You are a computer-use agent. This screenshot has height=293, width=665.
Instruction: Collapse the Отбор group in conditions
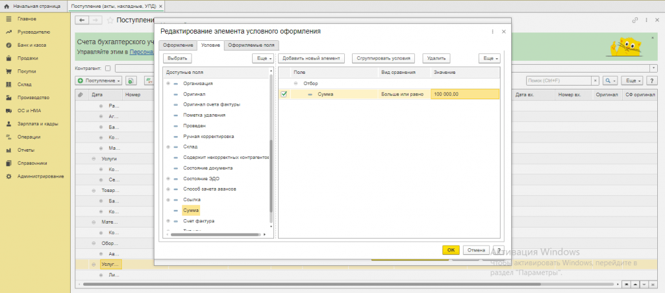coord(295,84)
